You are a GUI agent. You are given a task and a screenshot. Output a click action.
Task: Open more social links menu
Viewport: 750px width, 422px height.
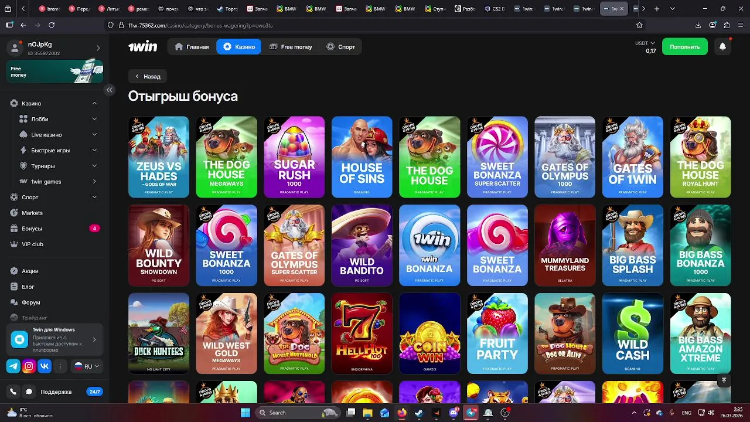(x=60, y=366)
